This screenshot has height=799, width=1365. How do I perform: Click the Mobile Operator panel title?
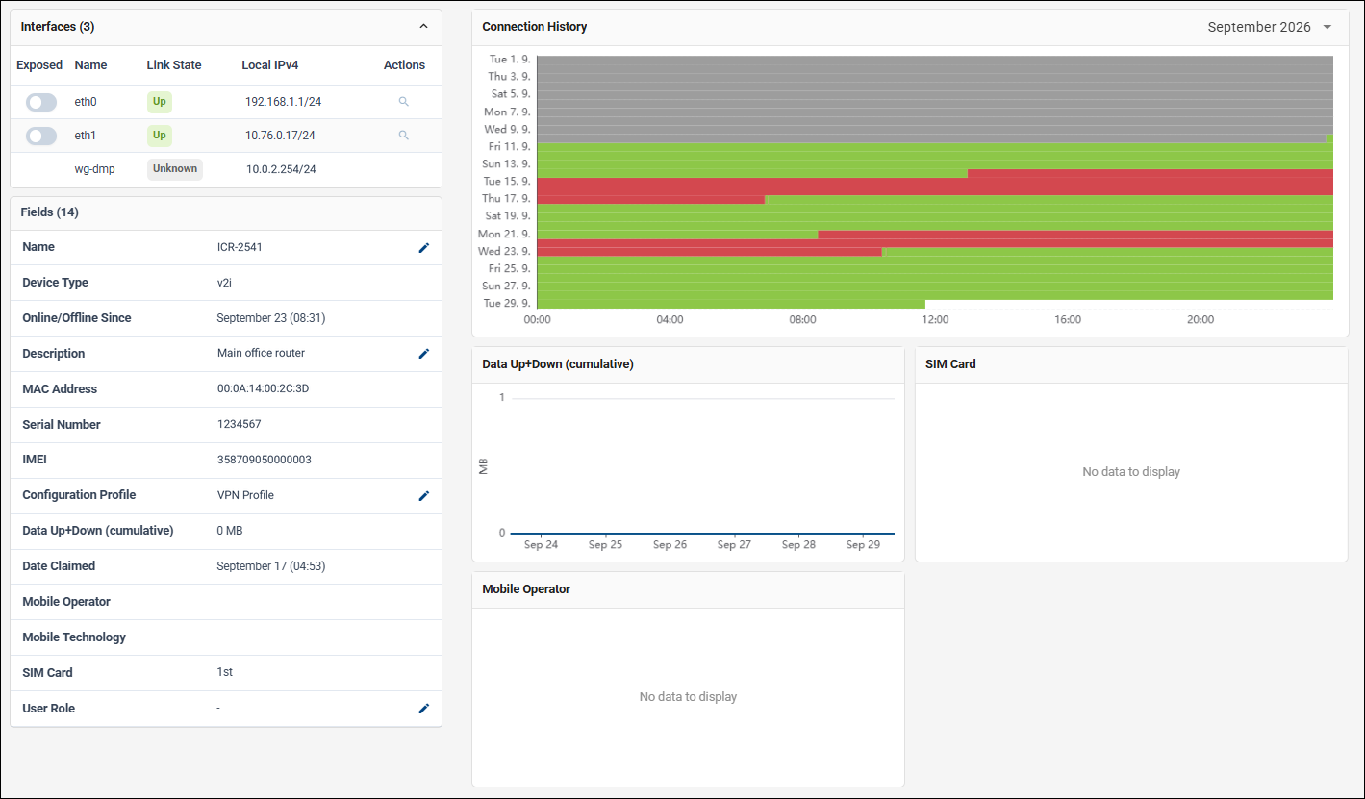526,589
